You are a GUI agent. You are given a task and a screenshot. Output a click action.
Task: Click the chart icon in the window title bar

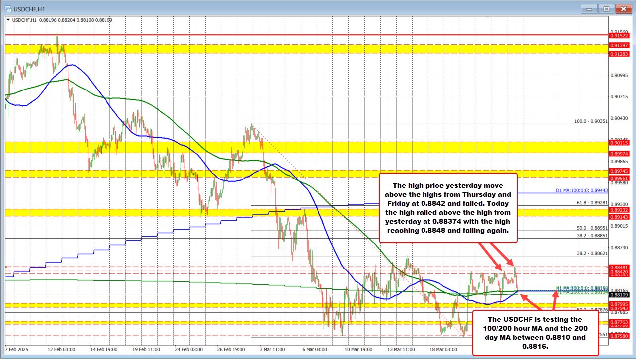(x=7, y=8)
